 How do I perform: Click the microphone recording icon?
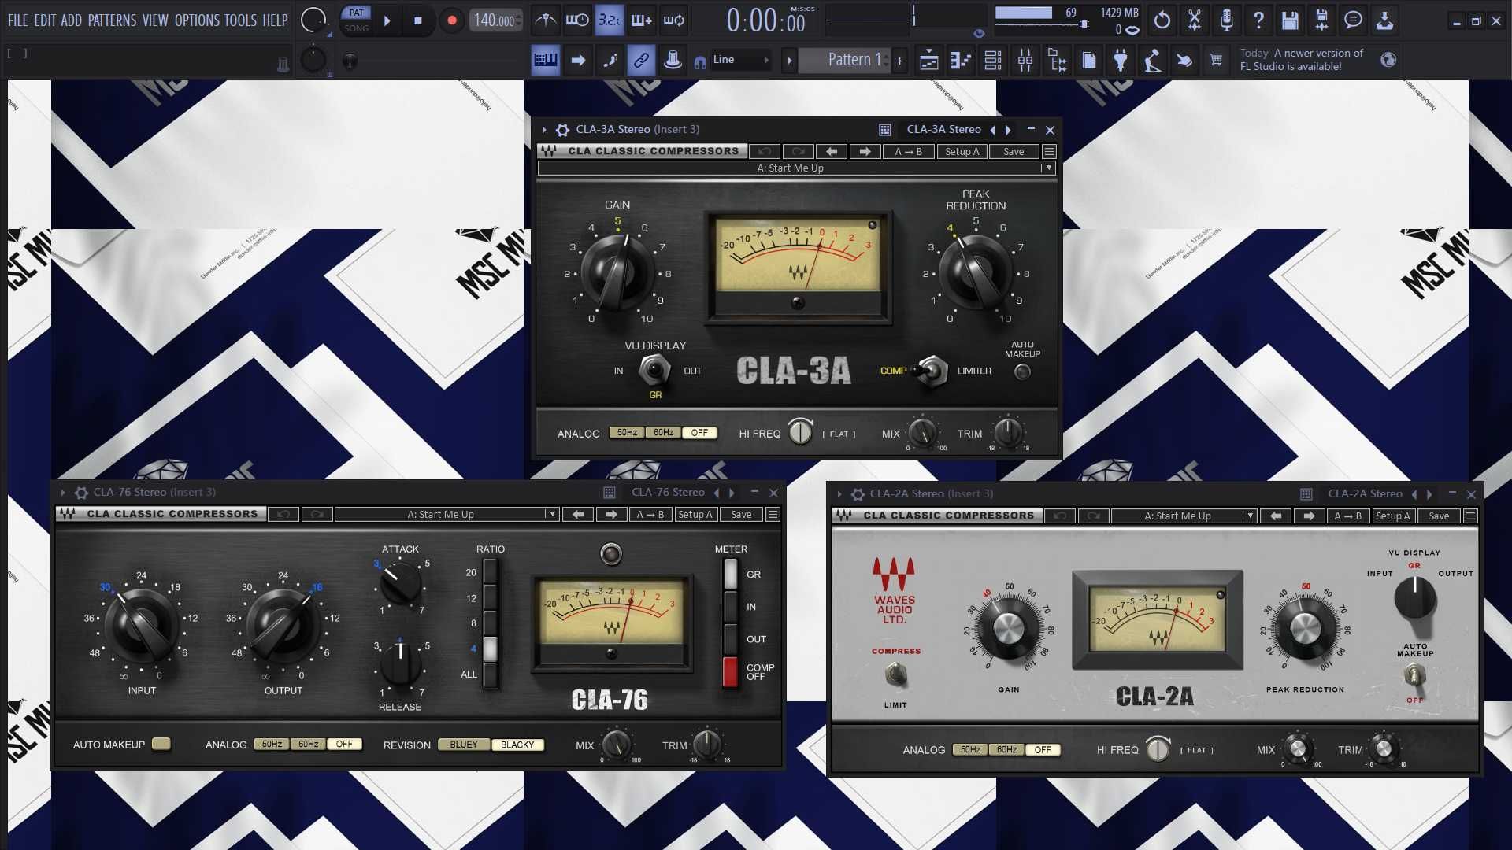coord(1226,20)
